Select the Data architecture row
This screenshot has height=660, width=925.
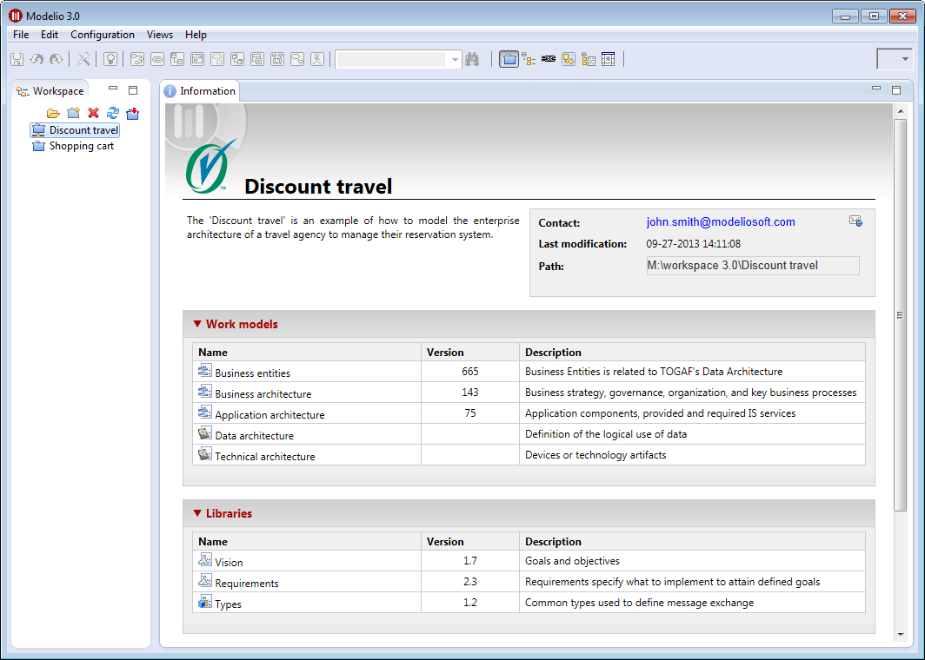tap(529, 434)
